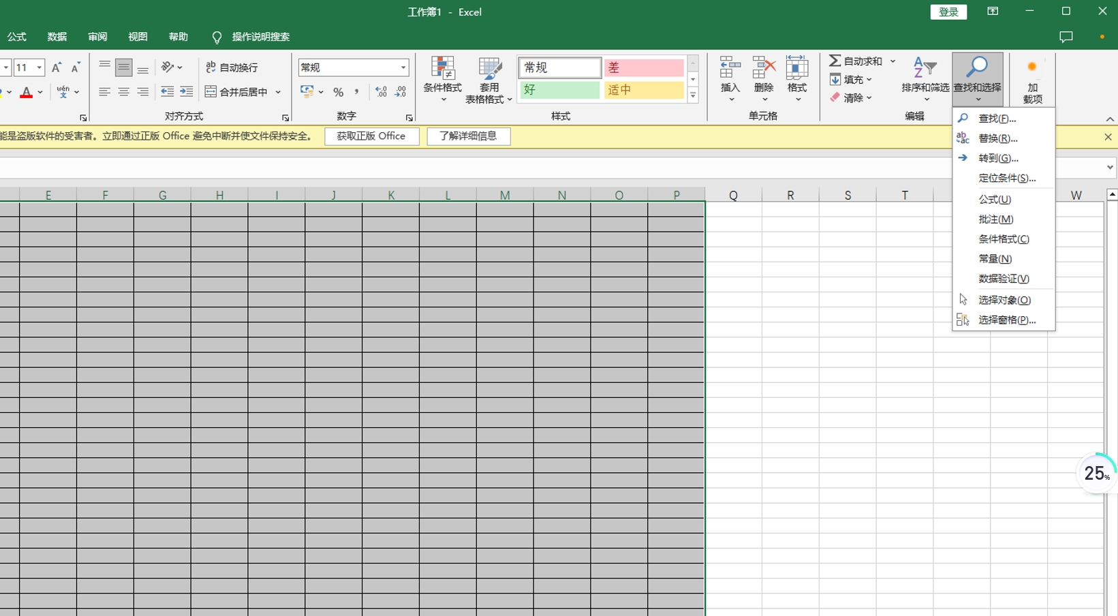Open the 清除 clear menu

pyautogui.click(x=851, y=98)
